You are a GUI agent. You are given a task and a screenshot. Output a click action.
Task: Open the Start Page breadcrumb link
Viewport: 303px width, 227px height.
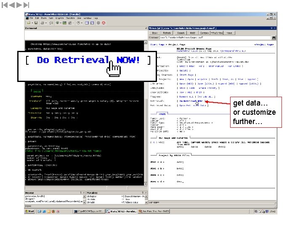coord(157,45)
